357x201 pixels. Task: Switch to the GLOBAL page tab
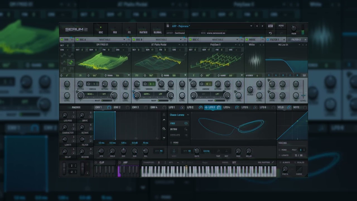pos(158,30)
